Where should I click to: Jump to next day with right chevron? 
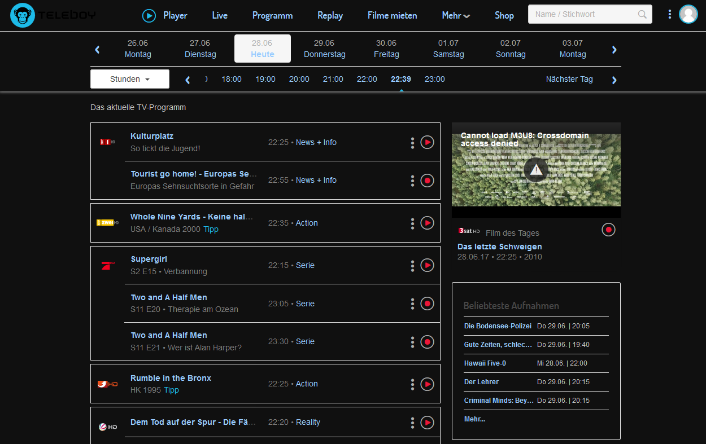615,80
